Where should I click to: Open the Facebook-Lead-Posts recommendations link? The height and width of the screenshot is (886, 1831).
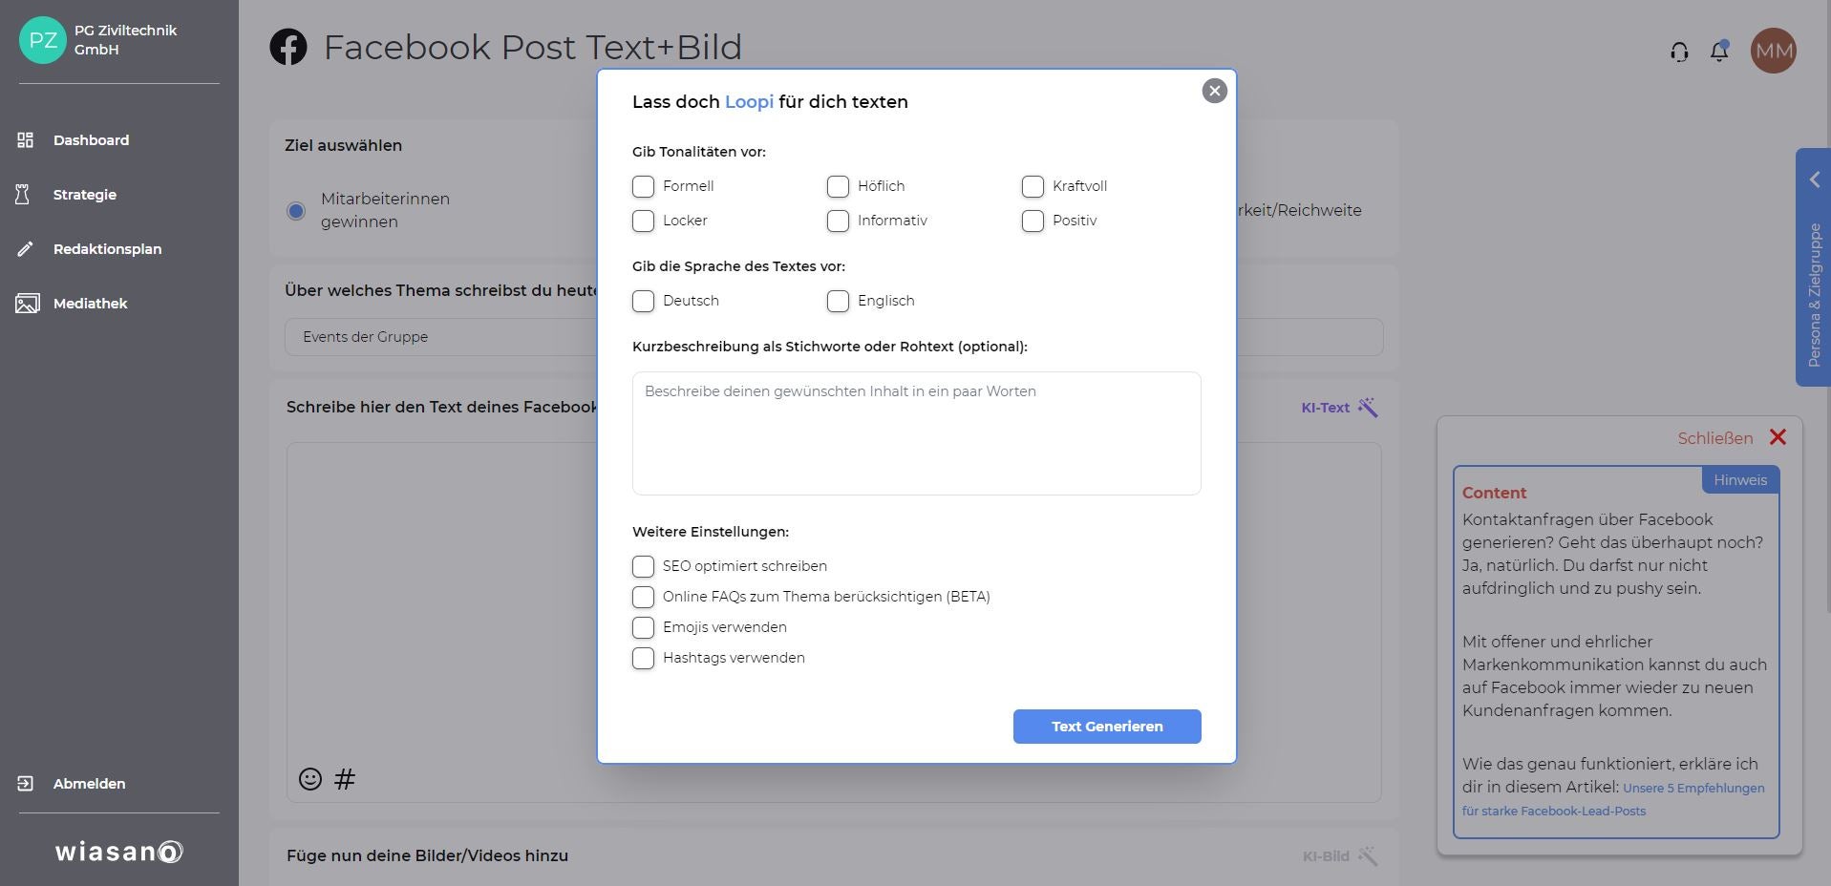click(x=1612, y=800)
